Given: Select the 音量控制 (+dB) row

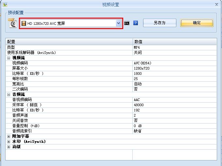Looking at the screenshot, I should point(111,126).
